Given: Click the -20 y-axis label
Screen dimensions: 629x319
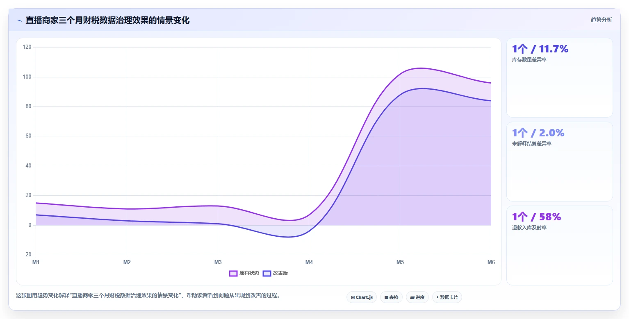Looking at the screenshot, I should pos(27,255).
